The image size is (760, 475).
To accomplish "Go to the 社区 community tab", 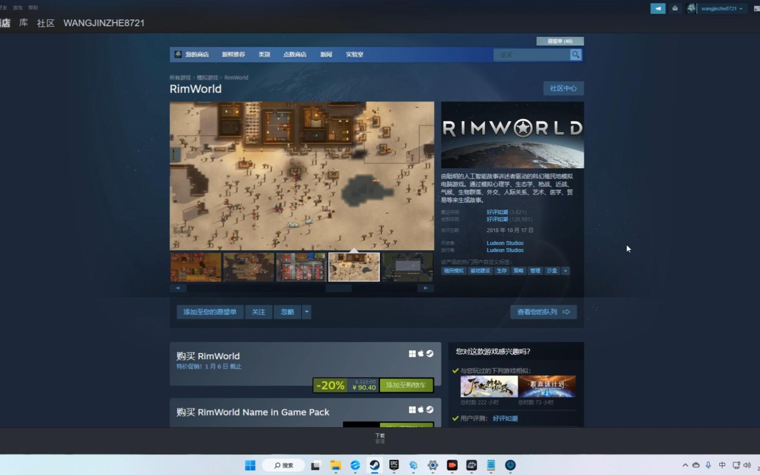I will click(x=46, y=23).
